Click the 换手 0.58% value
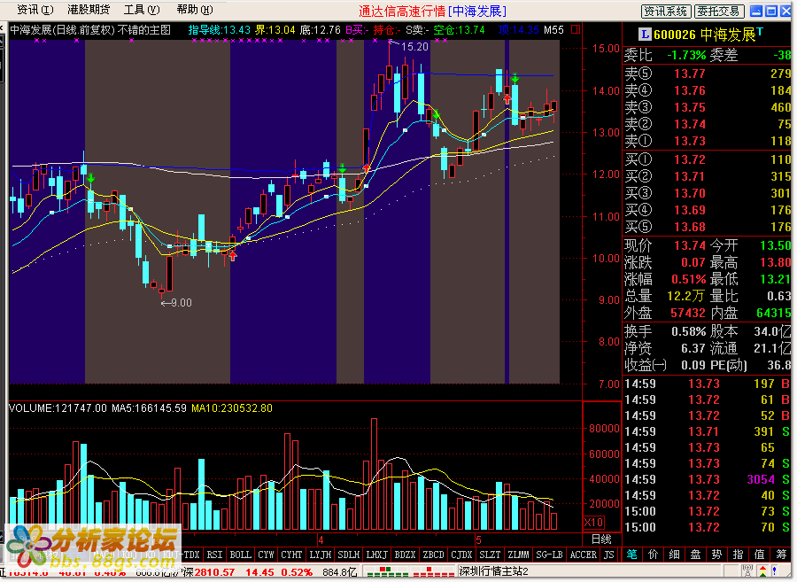 pyautogui.click(x=689, y=332)
